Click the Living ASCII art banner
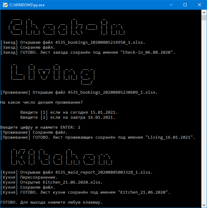 pos(53,74)
